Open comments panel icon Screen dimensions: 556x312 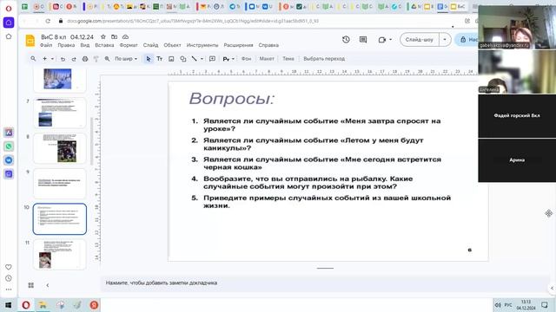(363, 40)
